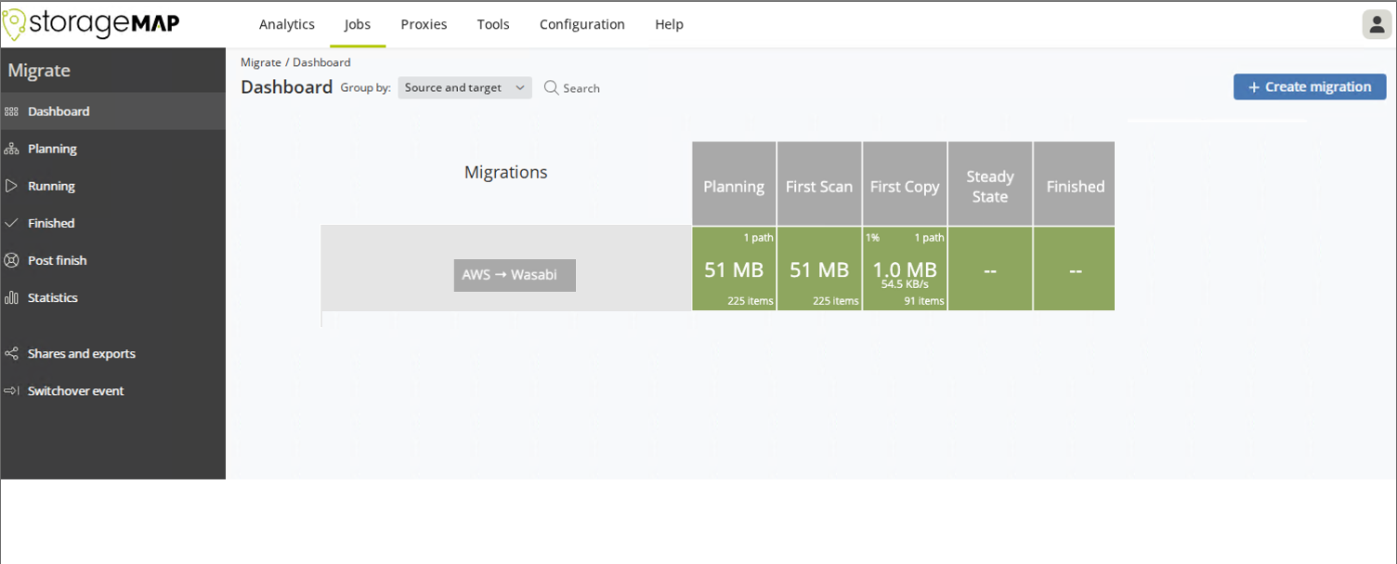Image resolution: width=1397 pixels, height=564 pixels.
Task: Click the Create migration button
Action: click(1310, 86)
